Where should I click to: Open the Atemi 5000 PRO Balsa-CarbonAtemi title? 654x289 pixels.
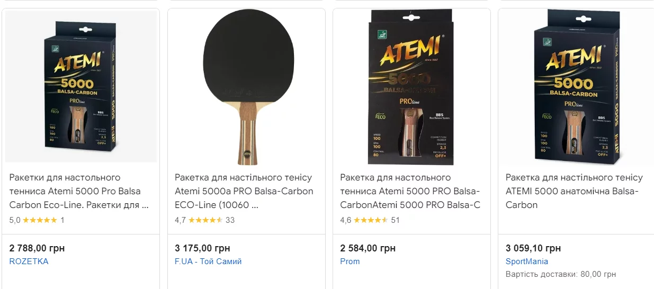(x=410, y=191)
